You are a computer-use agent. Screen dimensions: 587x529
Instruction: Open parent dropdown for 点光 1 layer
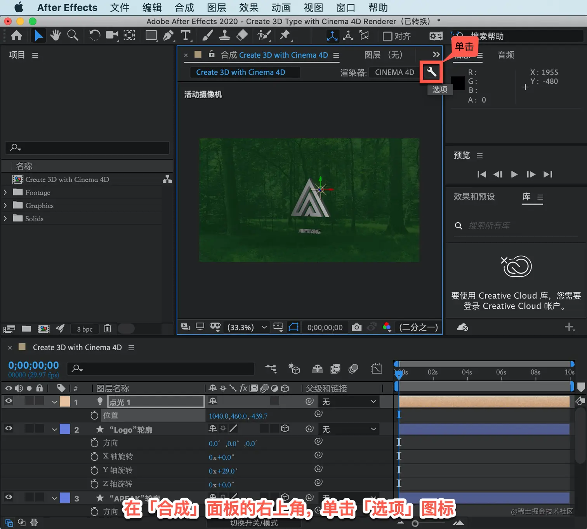point(349,402)
